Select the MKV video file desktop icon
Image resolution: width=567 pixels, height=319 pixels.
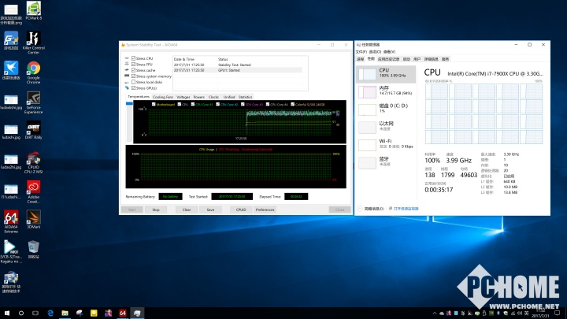11,251
